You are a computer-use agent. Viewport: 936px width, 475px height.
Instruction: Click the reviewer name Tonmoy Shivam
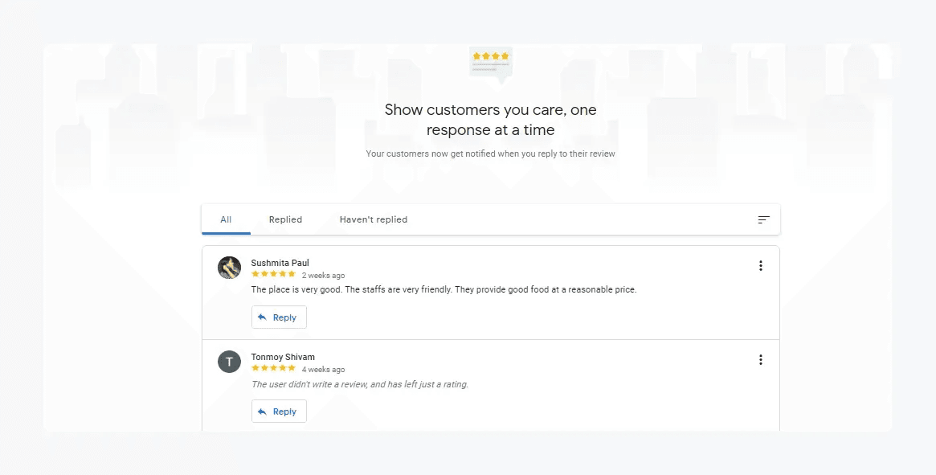pos(283,357)
